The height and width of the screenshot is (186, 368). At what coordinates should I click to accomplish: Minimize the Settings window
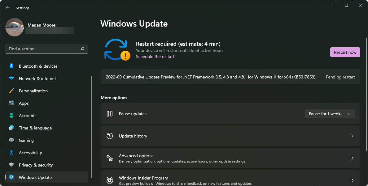tap(332, 5)
